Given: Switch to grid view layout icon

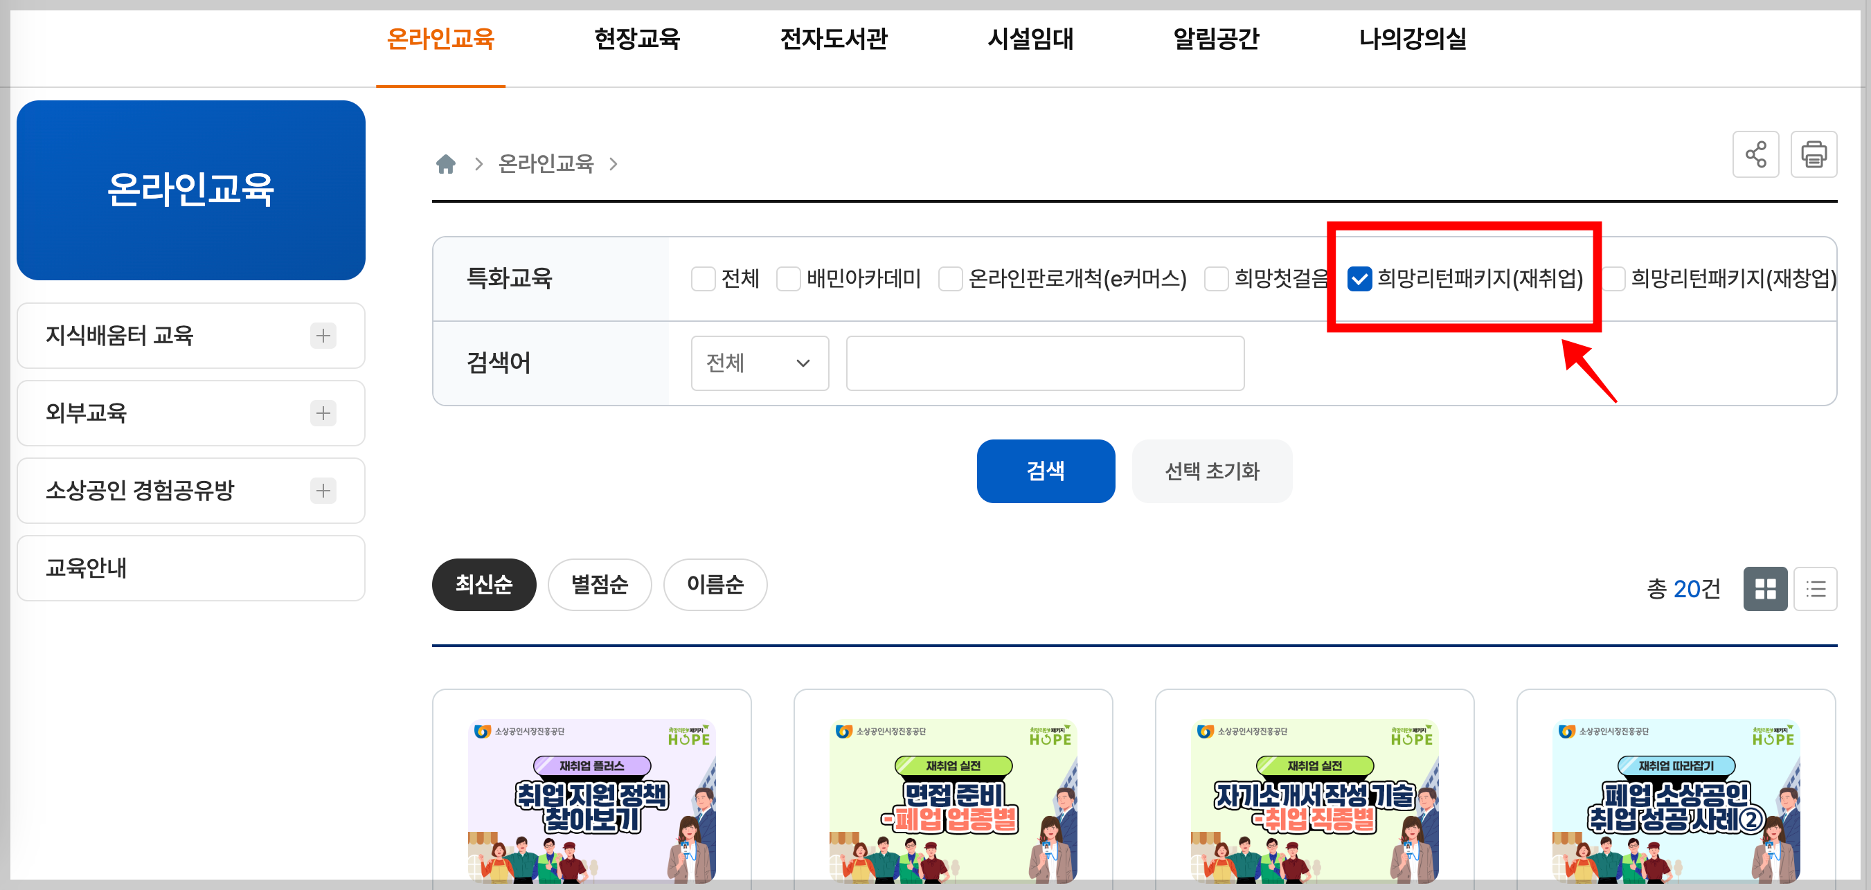Looking at the screenshot, I should coord(1764,589).
